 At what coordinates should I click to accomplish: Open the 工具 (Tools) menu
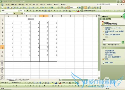pos(42,4)
